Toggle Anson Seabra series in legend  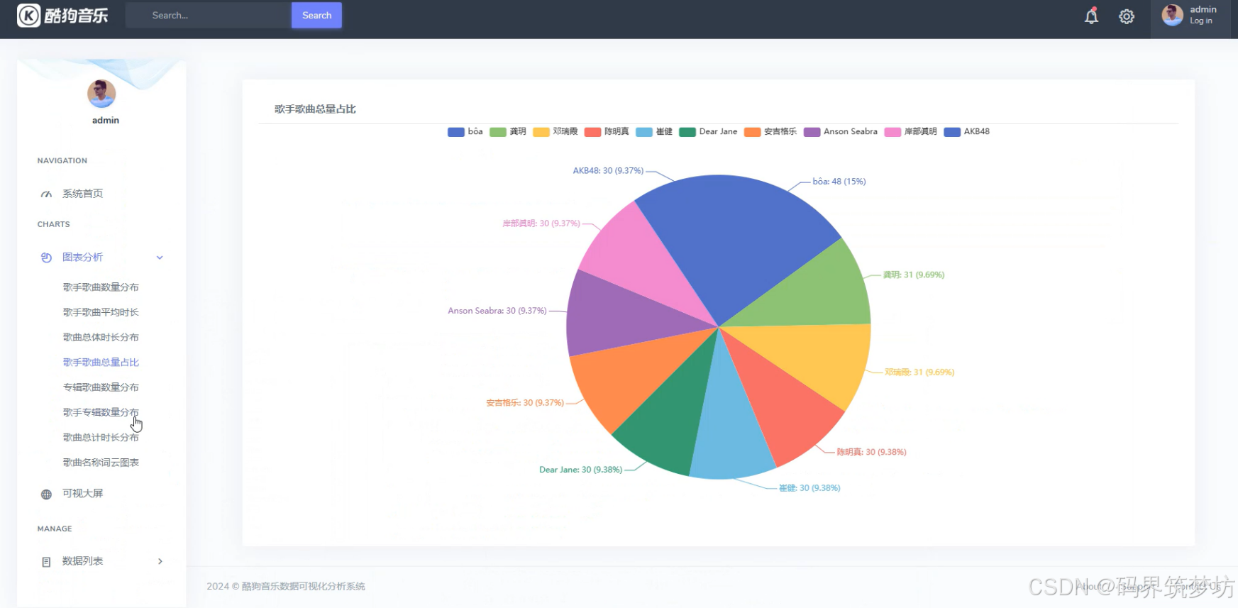(x=841, y=131)
